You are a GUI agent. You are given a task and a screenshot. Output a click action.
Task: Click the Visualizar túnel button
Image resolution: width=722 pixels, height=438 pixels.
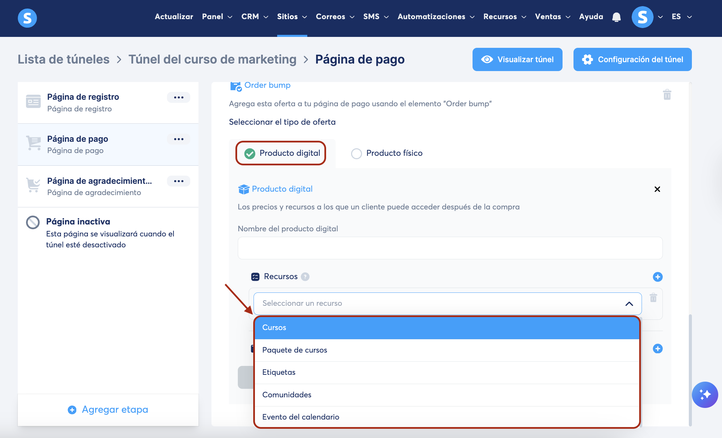pos(517,59)
